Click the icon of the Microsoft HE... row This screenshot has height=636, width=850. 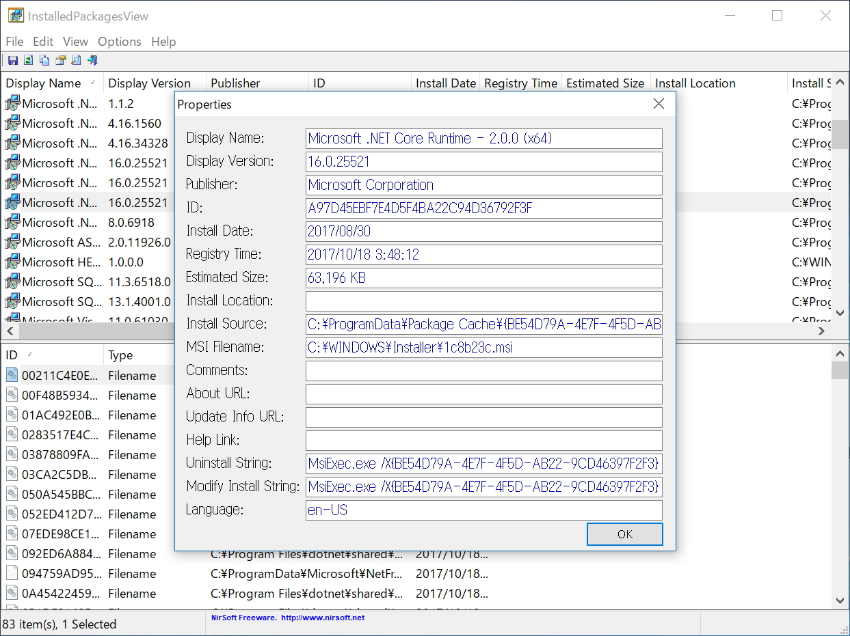click(12, 262)
